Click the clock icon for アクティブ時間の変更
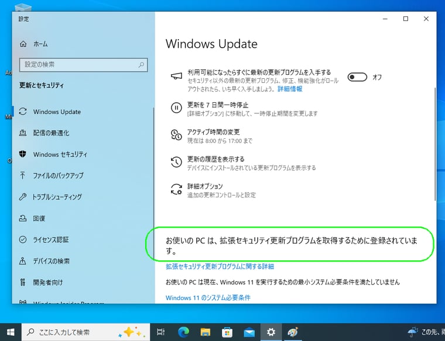 coord(176,135)
